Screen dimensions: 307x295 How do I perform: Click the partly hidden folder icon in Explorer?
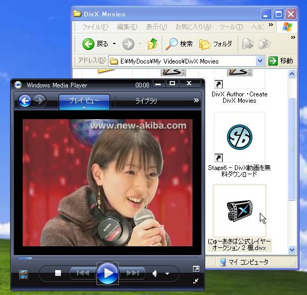click(106, 71)
